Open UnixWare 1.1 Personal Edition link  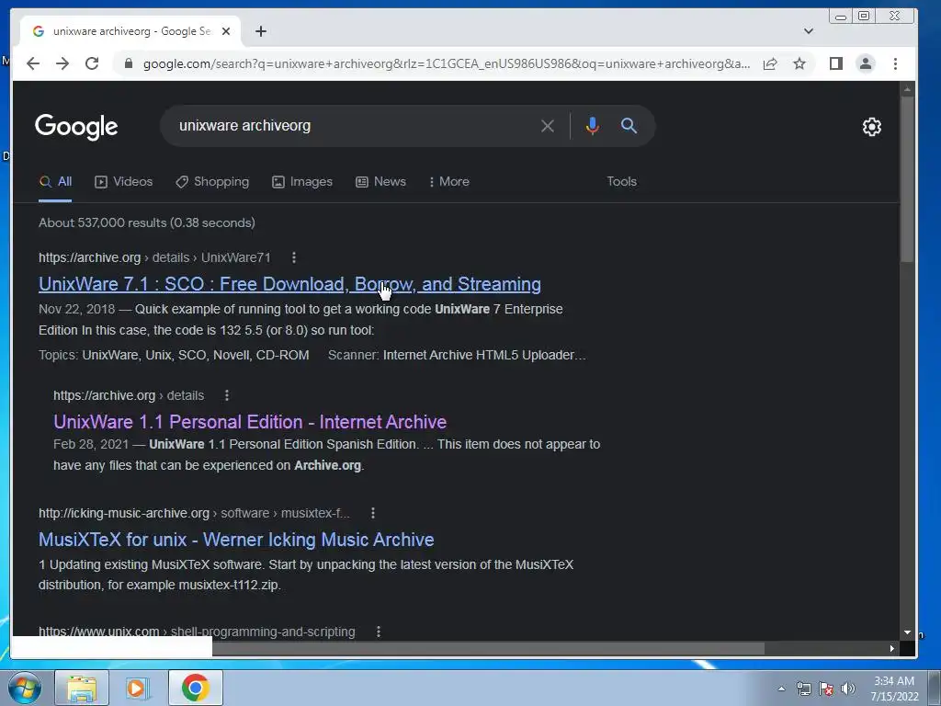click(250, 422)
